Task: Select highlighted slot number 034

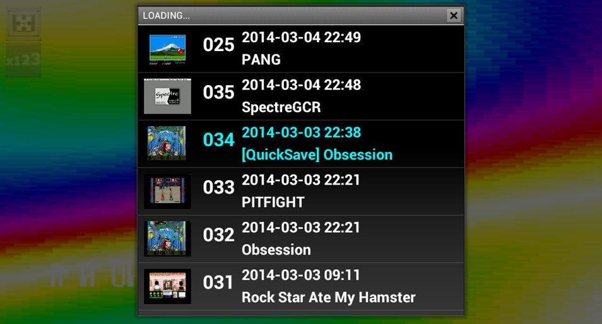Action: click(x=218, y=140)
